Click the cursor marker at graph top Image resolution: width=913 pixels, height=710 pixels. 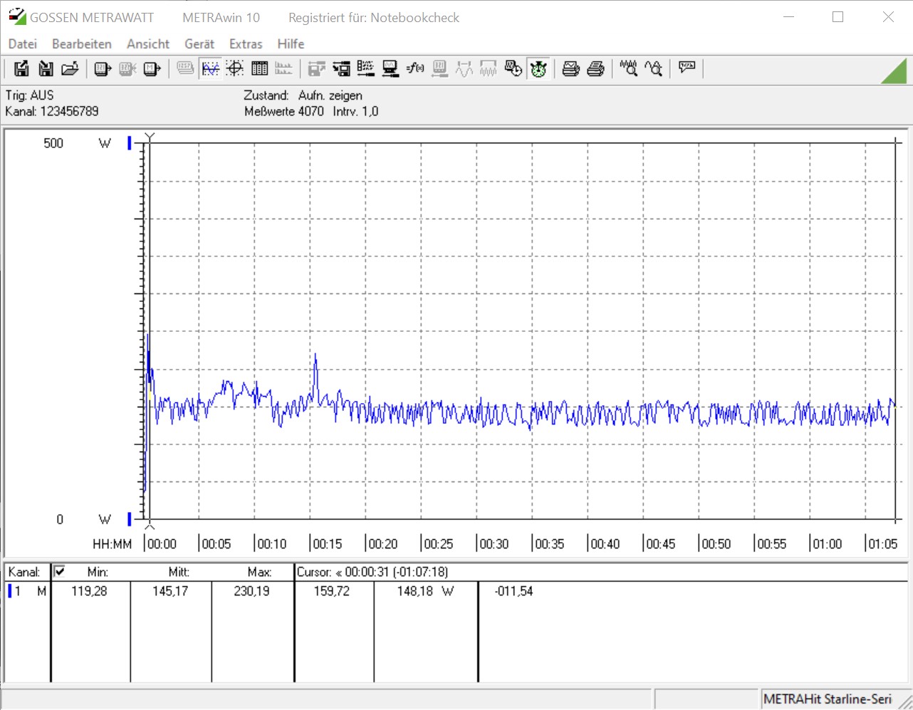pos(150,136)
